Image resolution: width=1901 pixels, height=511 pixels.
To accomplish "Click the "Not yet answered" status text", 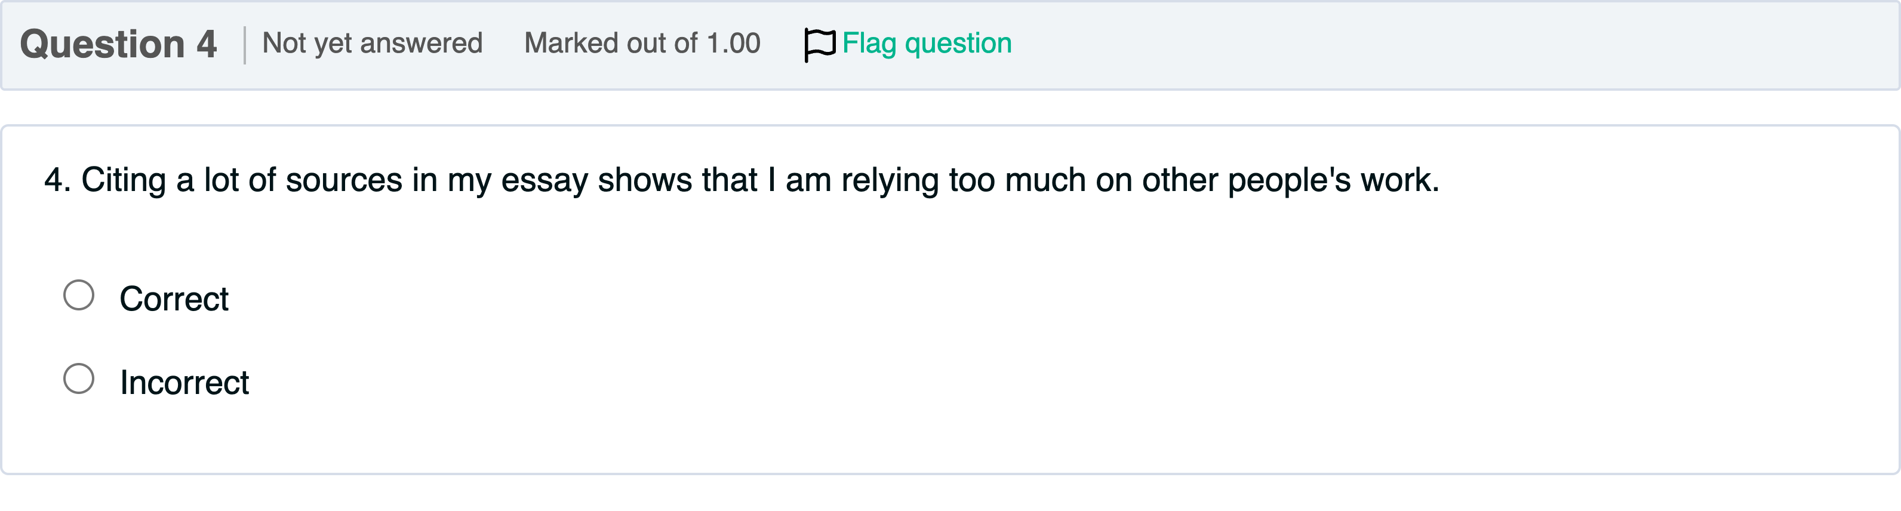I will 372,44.
